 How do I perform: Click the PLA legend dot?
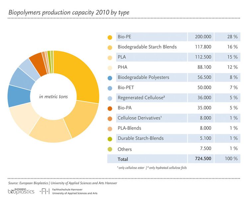[x=110, y=58]
